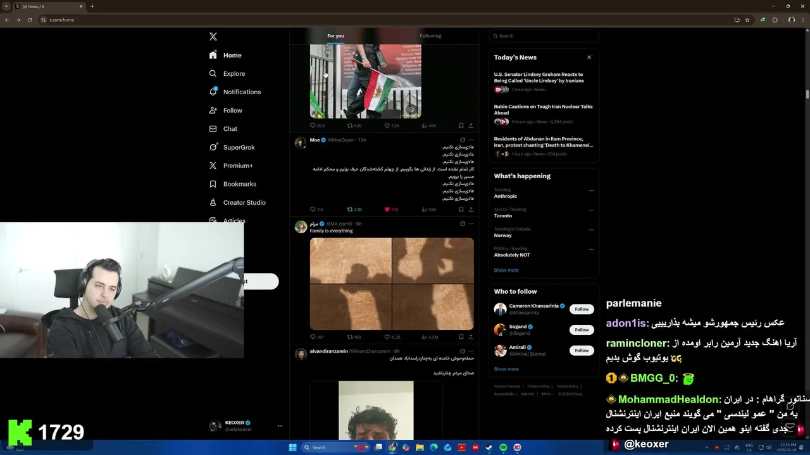Share the flag photo post
This screenshot has width=810, height=455.
coord(471,126)
